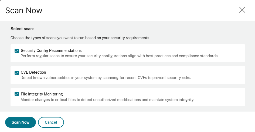
Task: Click gray panel background beside Select scan heading
Action: point(135,28)
